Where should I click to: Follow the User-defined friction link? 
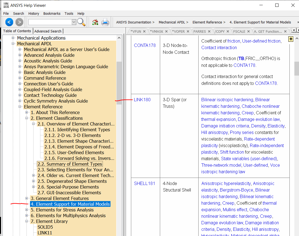pyautogui.click(x=261, y=41)
